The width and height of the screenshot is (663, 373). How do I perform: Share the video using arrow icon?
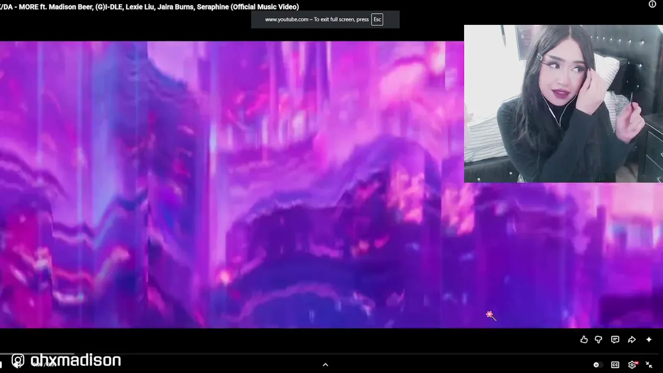click(x=632, y=340)
